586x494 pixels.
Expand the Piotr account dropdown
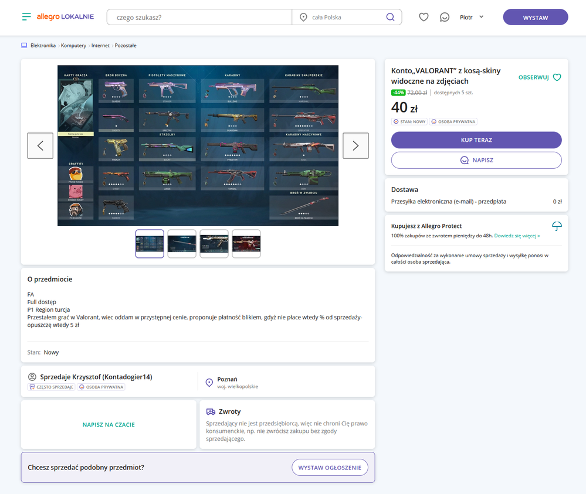point(472,17)
